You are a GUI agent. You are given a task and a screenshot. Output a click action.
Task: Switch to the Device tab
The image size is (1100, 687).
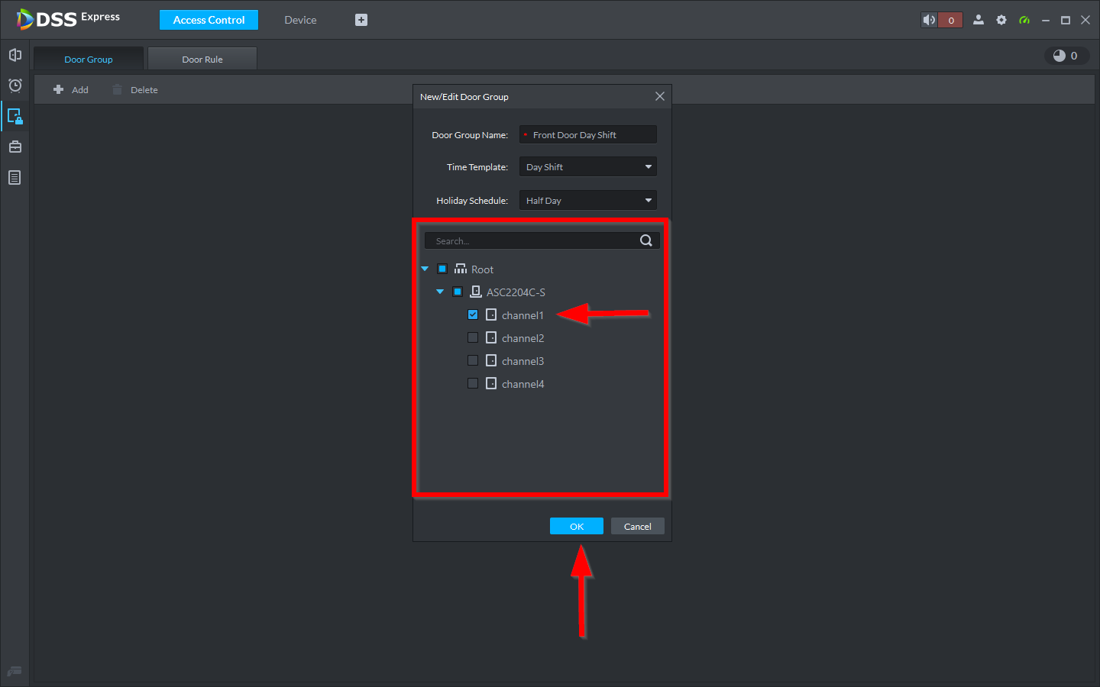point(300,20)
